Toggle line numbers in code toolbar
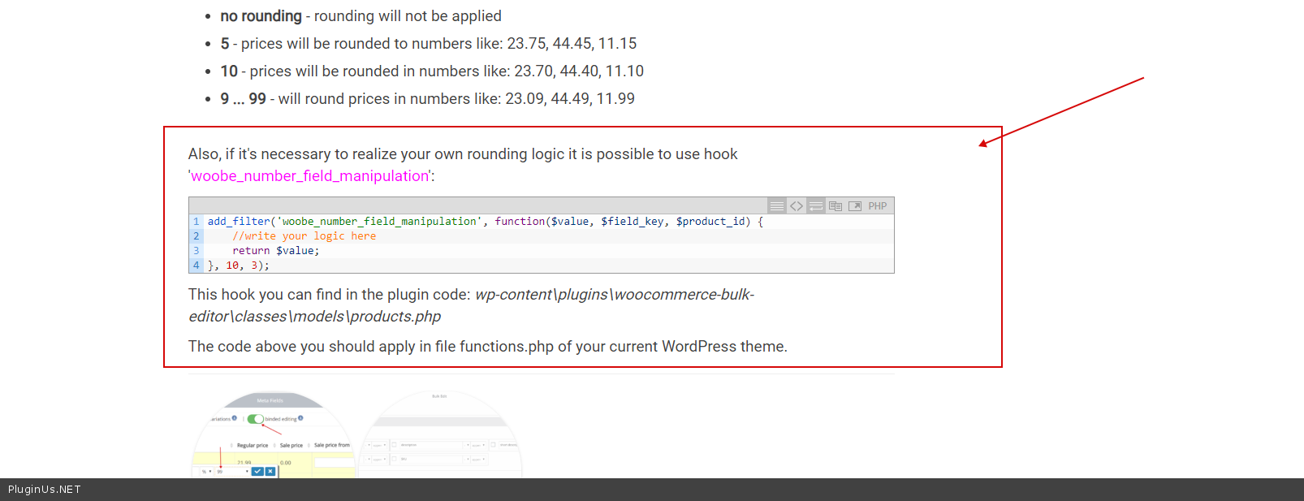 click(777, 206)
